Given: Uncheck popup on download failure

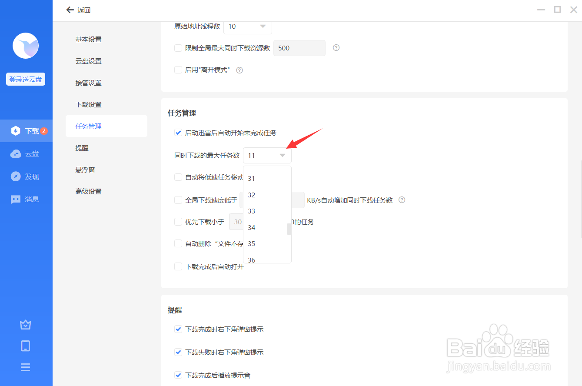Looking at the screenshot, I should point(178,352).
